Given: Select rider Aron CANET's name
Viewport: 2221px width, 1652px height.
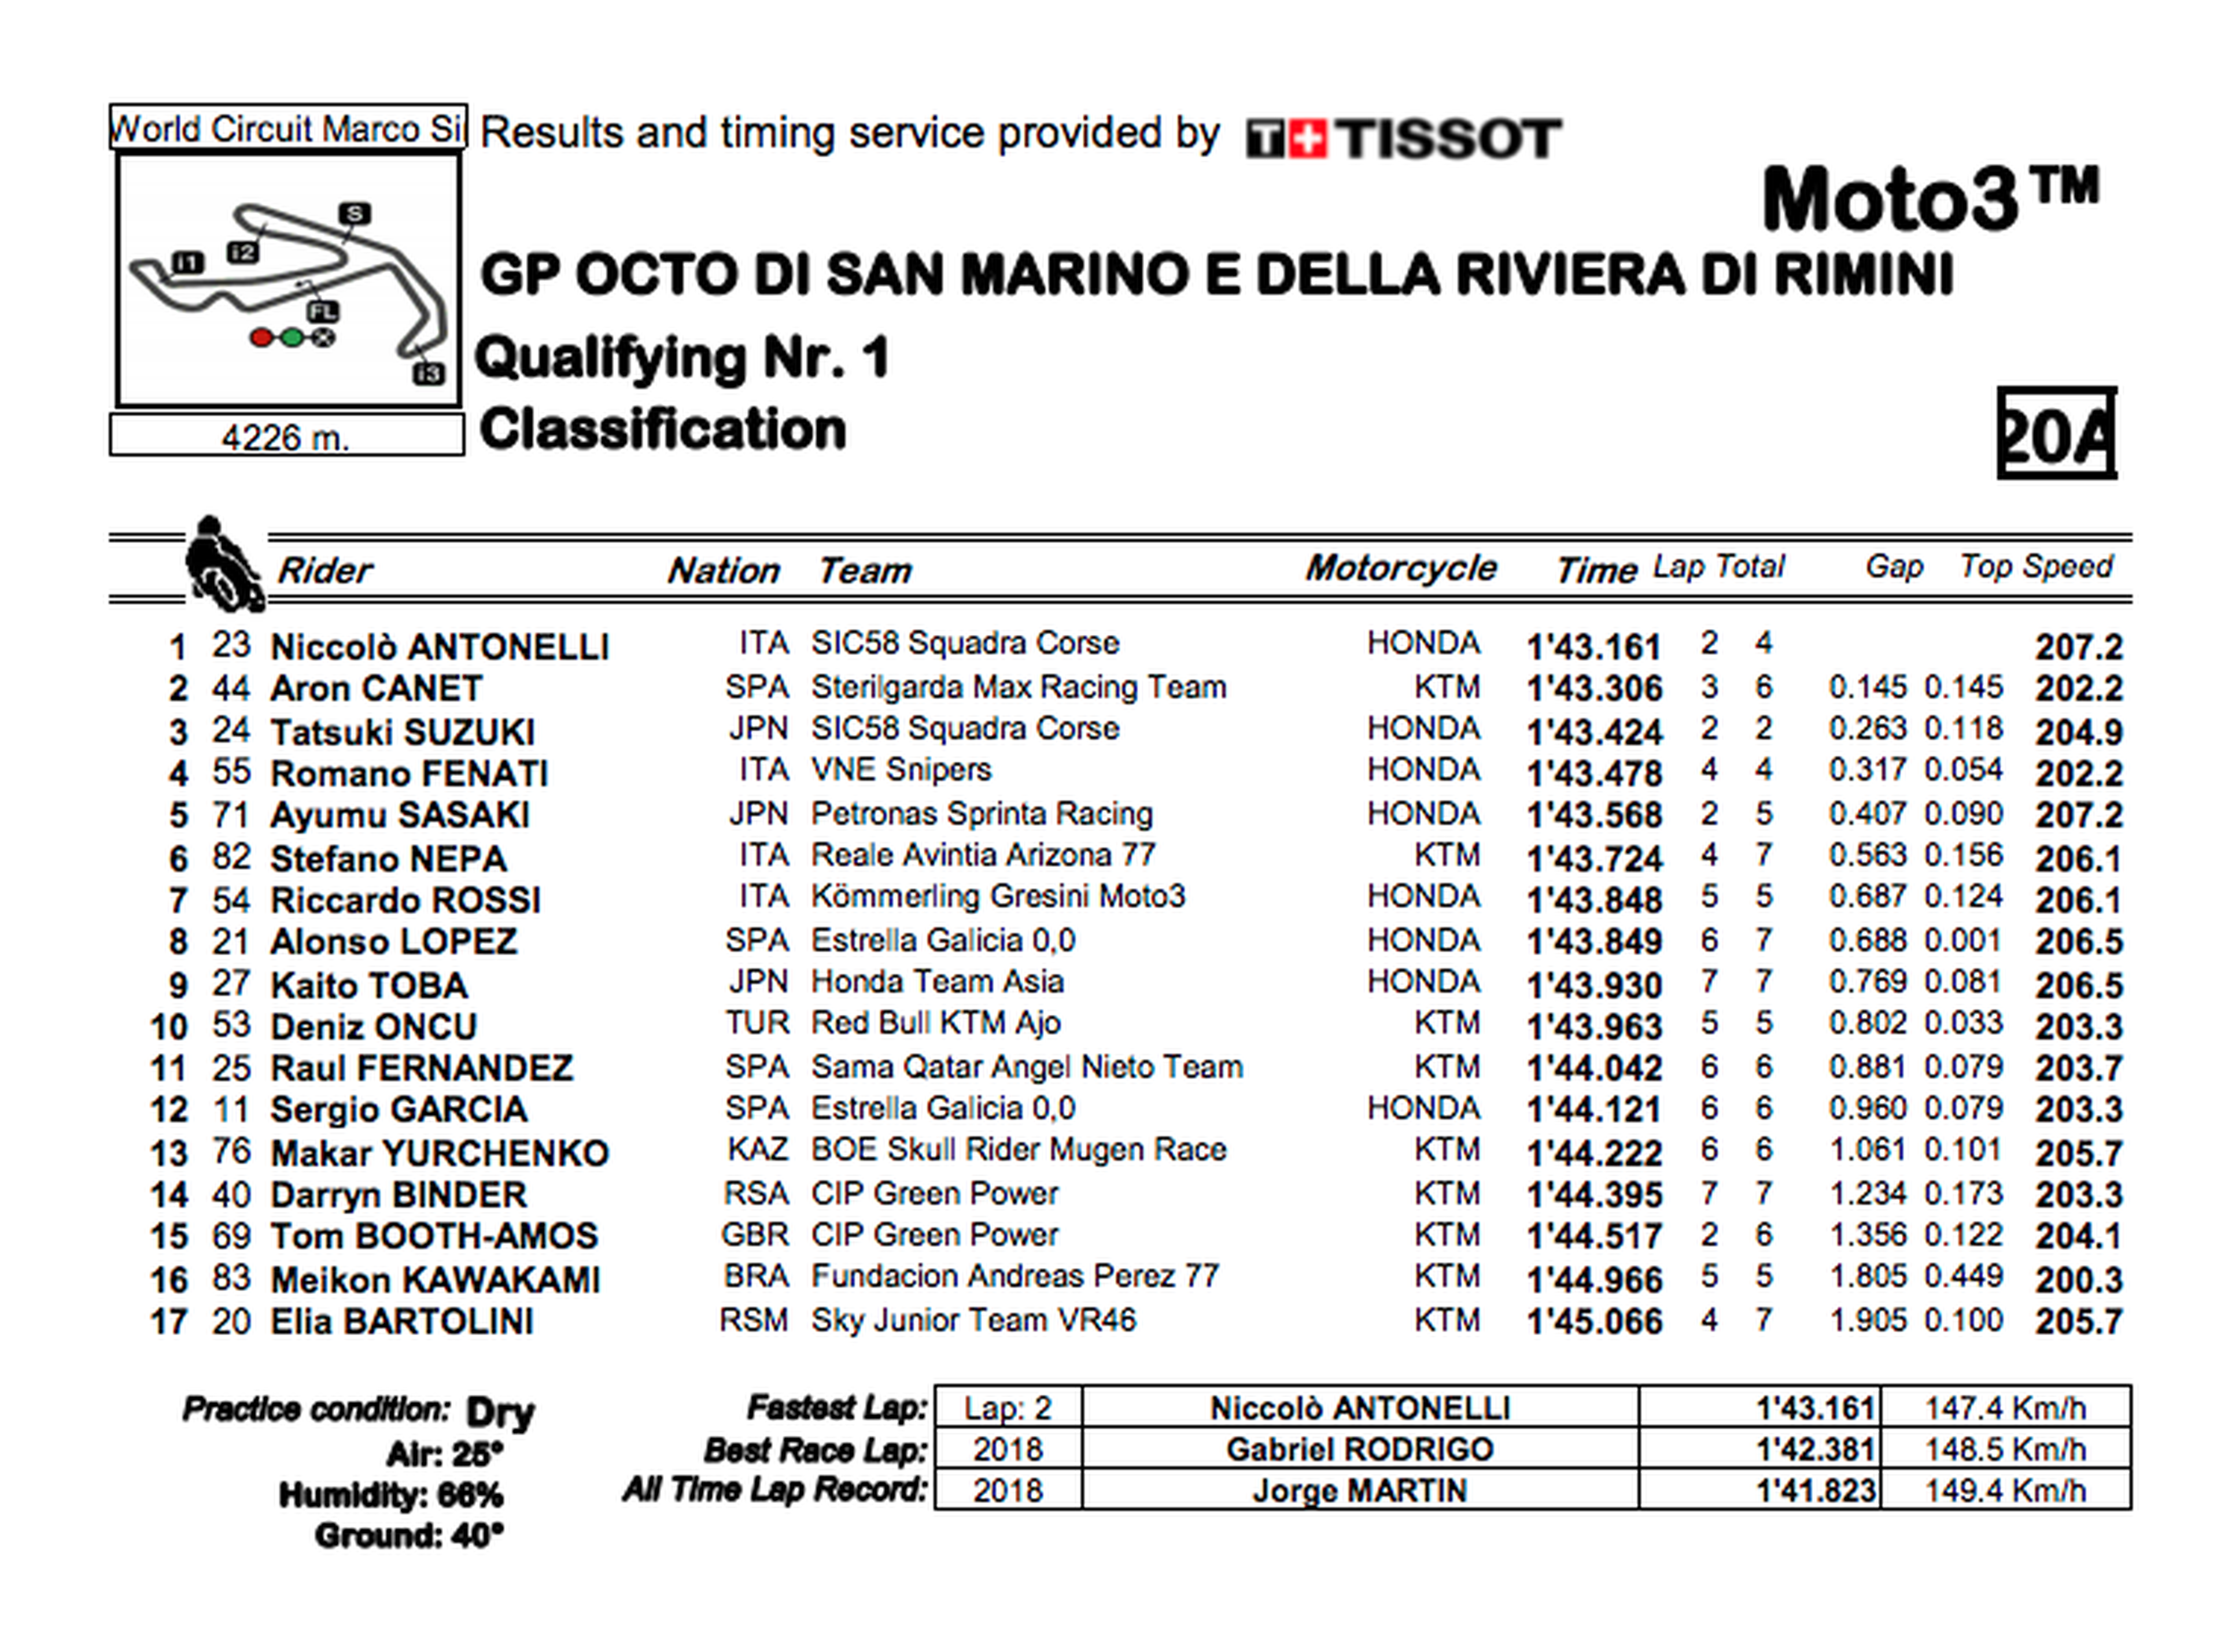Looking at the screenshot, I should coord(376,689).
